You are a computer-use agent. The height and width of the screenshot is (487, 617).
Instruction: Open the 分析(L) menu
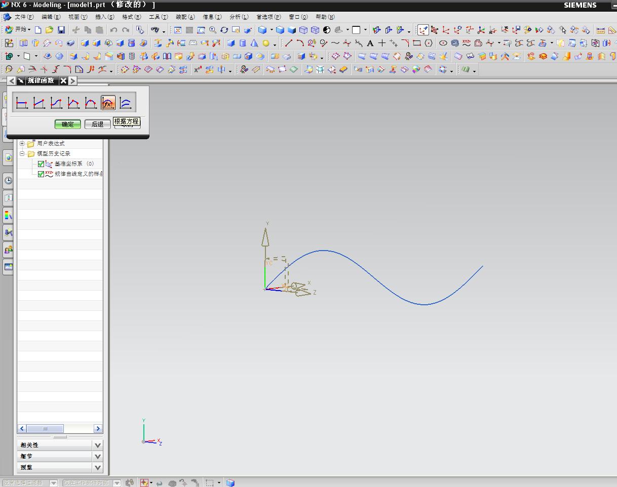click(x=239, y=17)
